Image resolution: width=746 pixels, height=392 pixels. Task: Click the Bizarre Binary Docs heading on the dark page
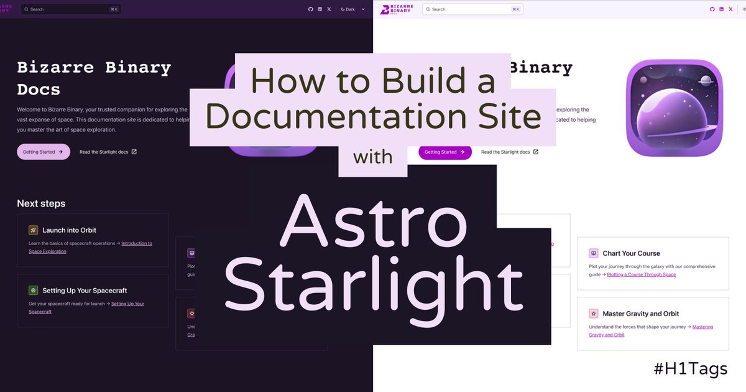pos(94,78)
